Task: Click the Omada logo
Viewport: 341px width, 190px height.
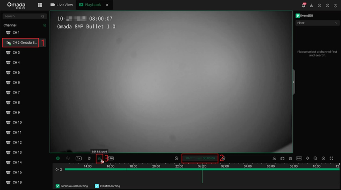Action: tap(16, 5)
